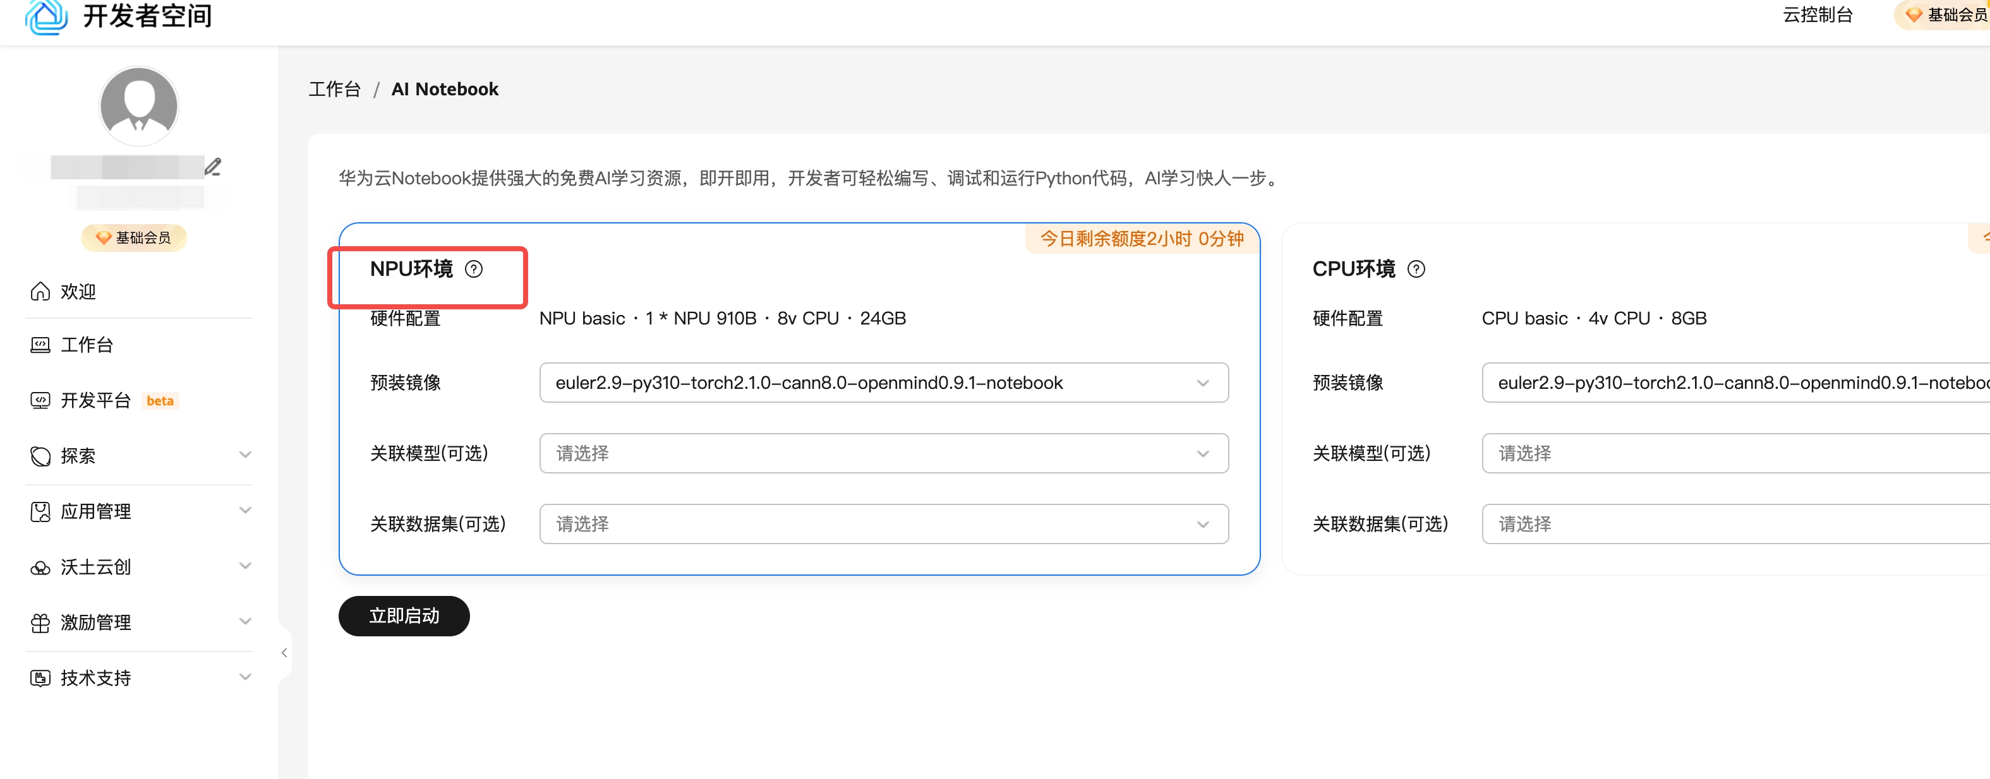Open the NPU 关联模型 dropdown
Screen dimensions: 1990x779
click(x=883, y=454)
